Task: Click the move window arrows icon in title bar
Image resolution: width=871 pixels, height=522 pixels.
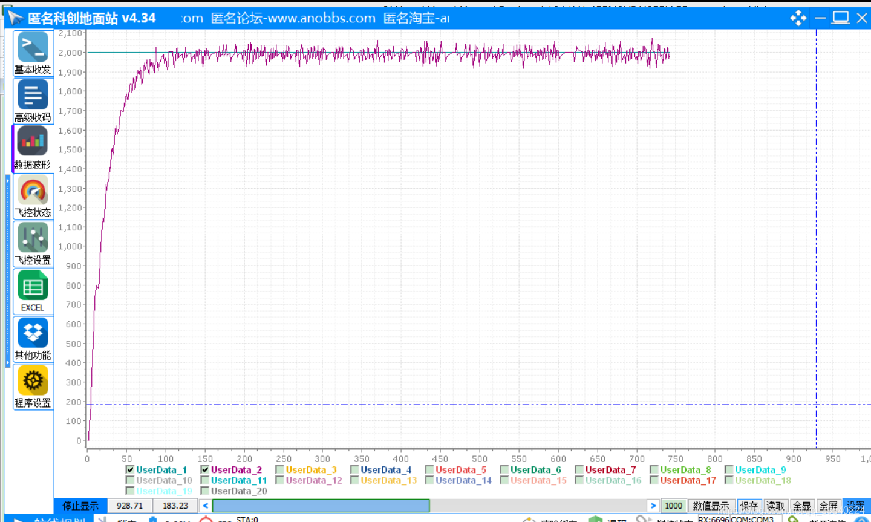Action: click(x=798, y=18)
